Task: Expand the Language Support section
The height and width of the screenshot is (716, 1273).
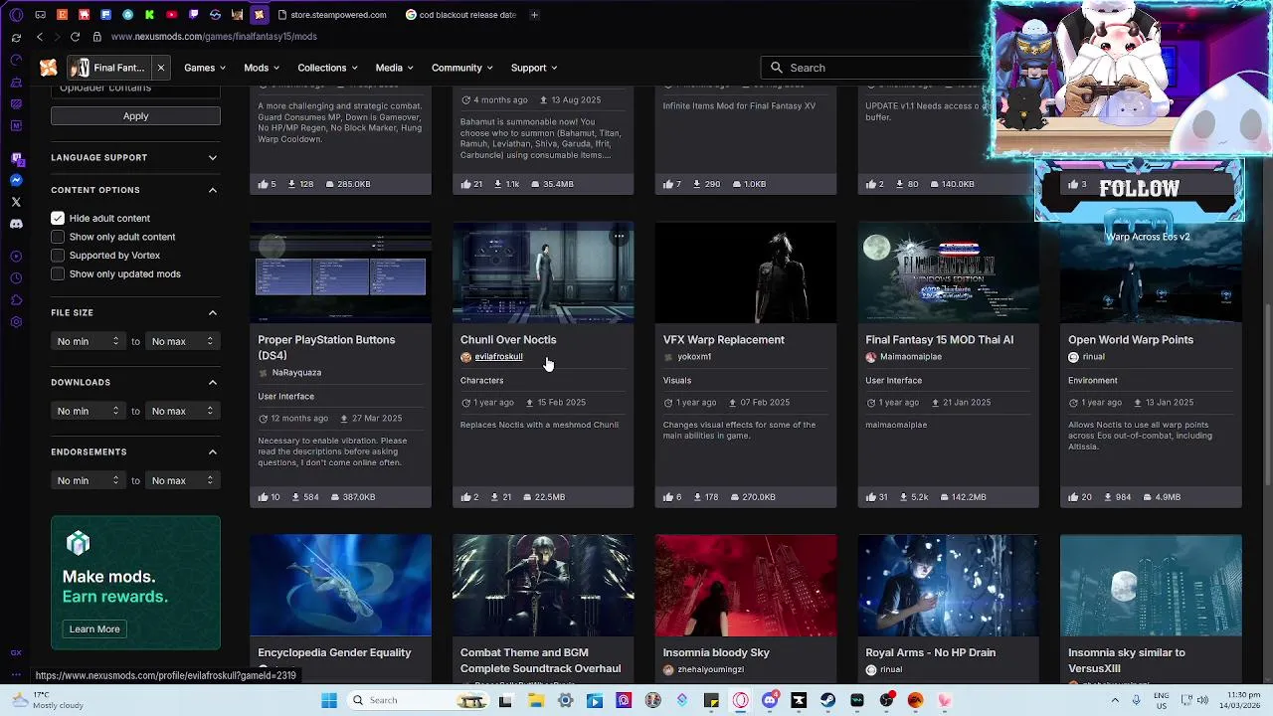Action: point(213,157)
